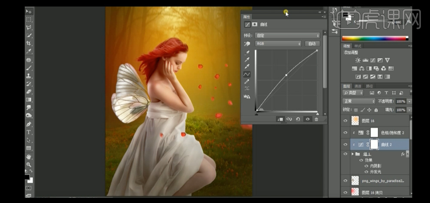Open the 正常 blend mode dropdown

coord(359,101)
